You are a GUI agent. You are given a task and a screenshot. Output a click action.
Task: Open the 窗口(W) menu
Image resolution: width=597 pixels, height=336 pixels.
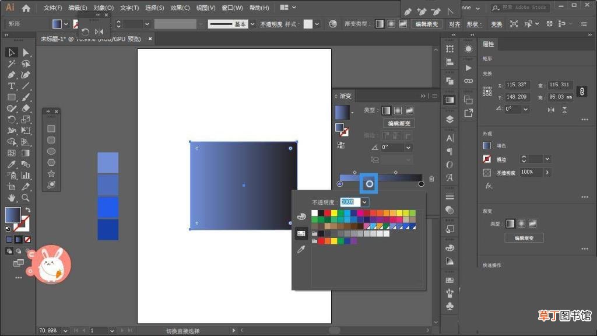coord(232,8)
